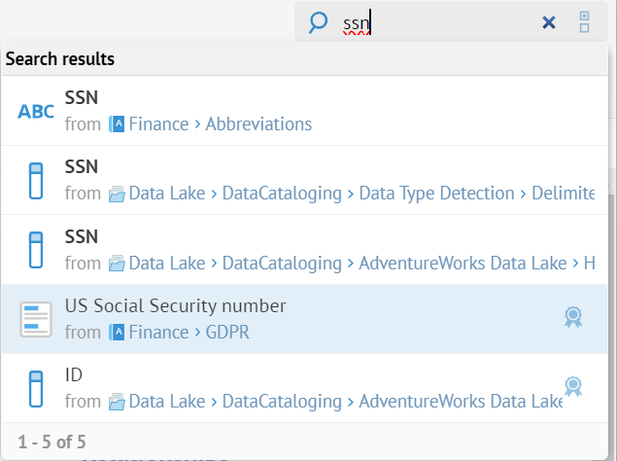
Task: Click the column icon of the Data Type Detection SSN result
Action: pos(36,181)
